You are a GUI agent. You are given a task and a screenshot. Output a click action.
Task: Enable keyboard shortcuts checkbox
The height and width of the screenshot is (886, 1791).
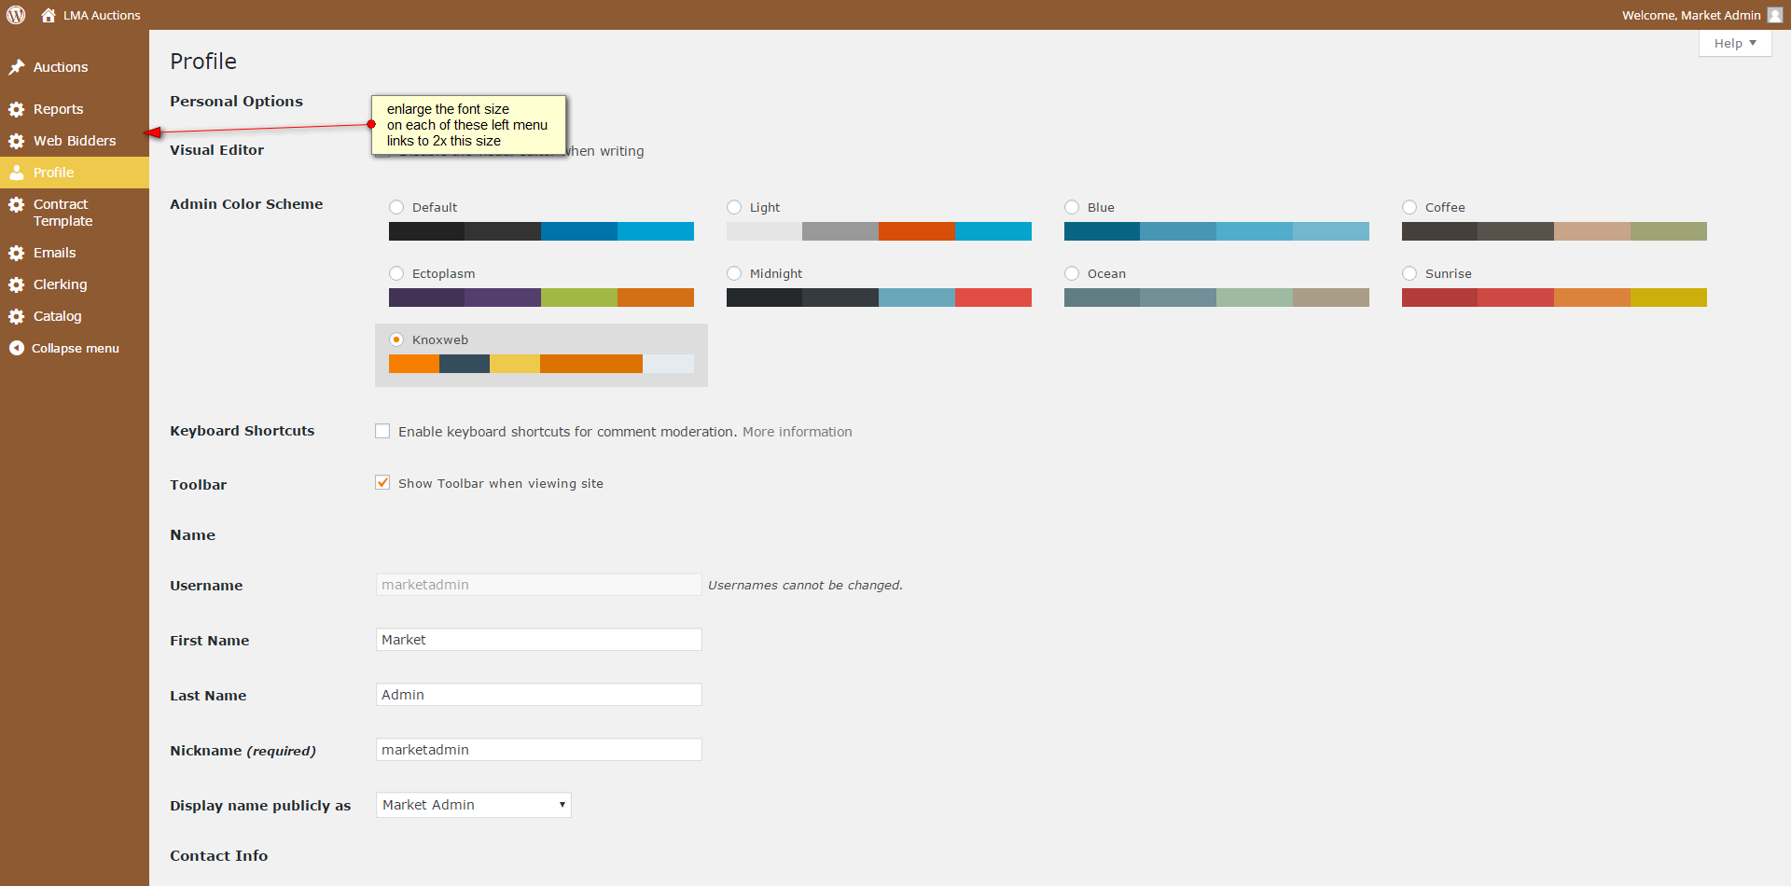(382, 431)
